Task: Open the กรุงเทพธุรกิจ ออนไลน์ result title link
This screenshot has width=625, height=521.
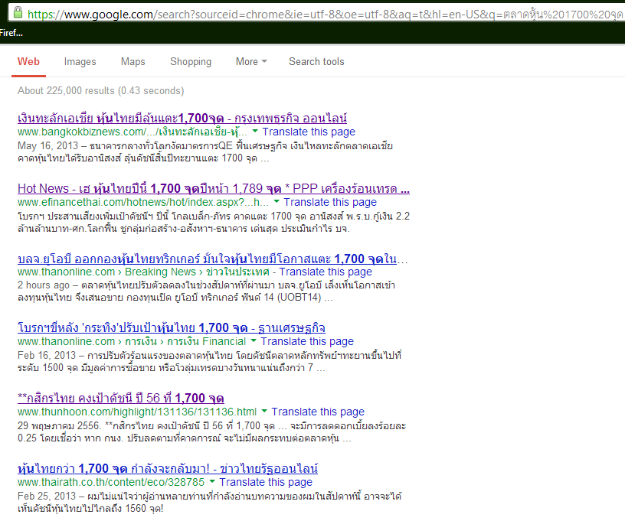Action: 182,119
